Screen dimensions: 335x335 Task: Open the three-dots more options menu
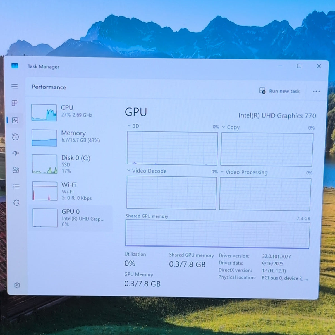coord(316,91)
